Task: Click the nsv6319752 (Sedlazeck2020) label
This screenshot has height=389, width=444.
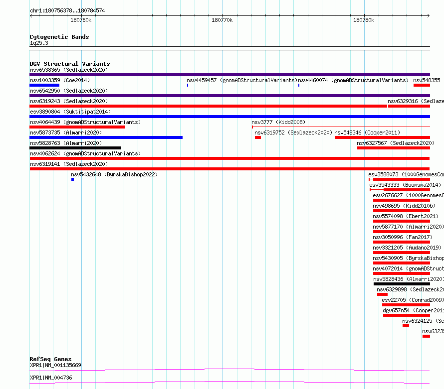Action: [293, 132]
